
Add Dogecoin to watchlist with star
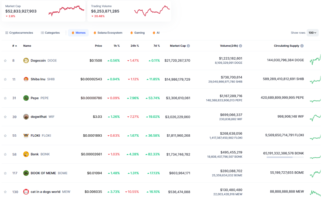(5, 61)
